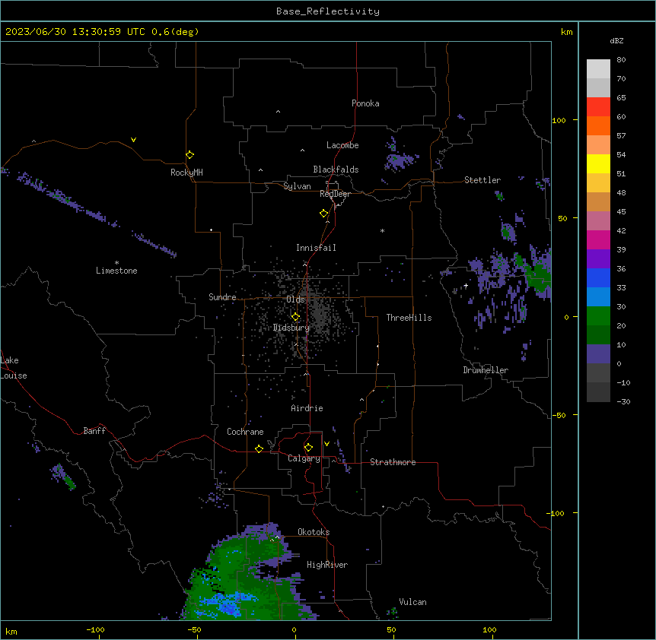Select the dark gray -10 dBZ legend color
656x640 pixels.
598,392
